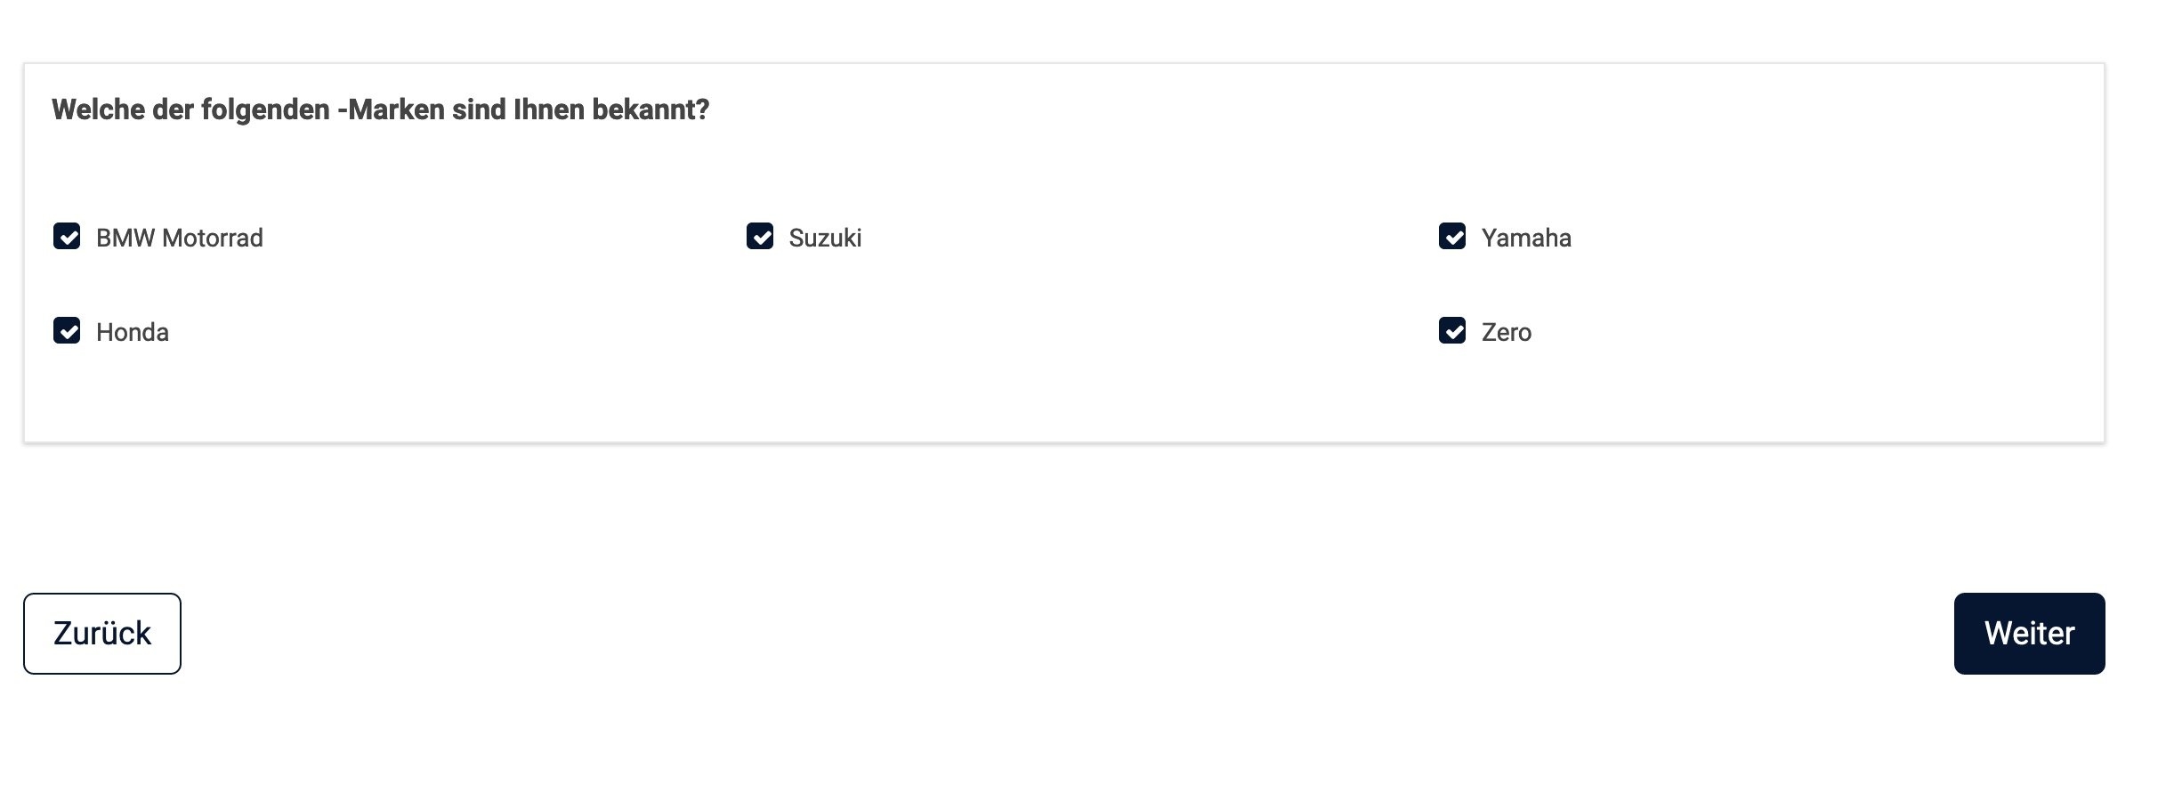Click the "Zero" brand label

(1507, 333)
